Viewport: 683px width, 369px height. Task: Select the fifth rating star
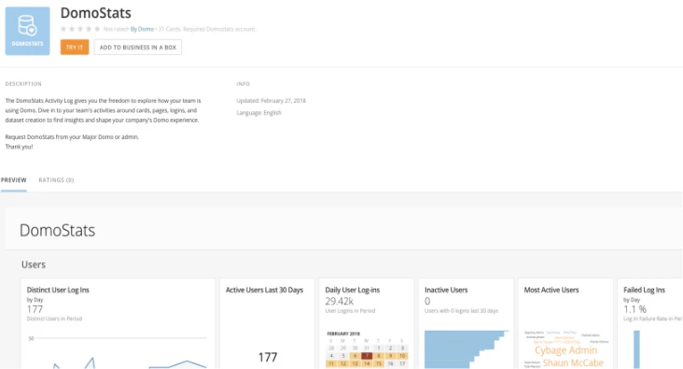pos(97,29)
